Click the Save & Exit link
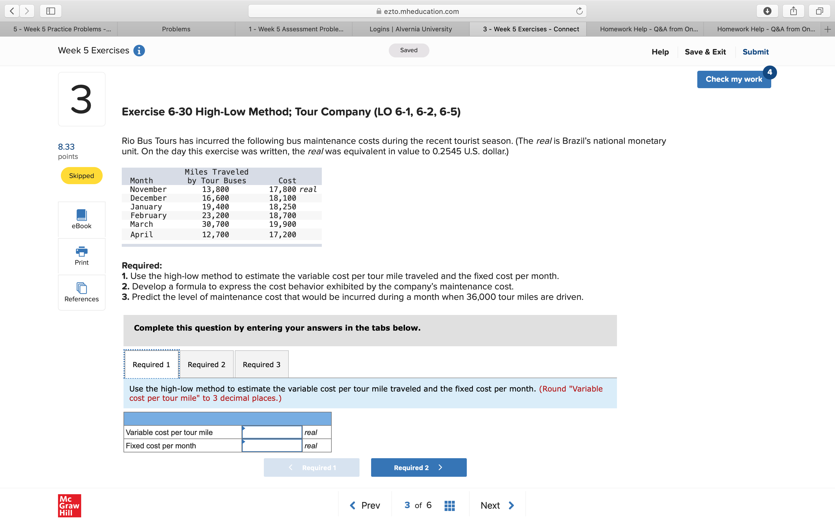Image resolution: width=835 pixels, height=522 pixels. (706, 52)
